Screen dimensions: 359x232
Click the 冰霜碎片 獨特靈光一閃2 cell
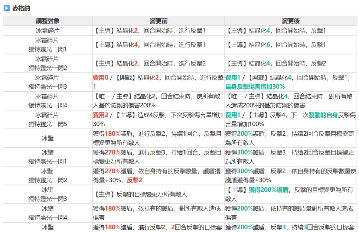(x=48, y=63)
